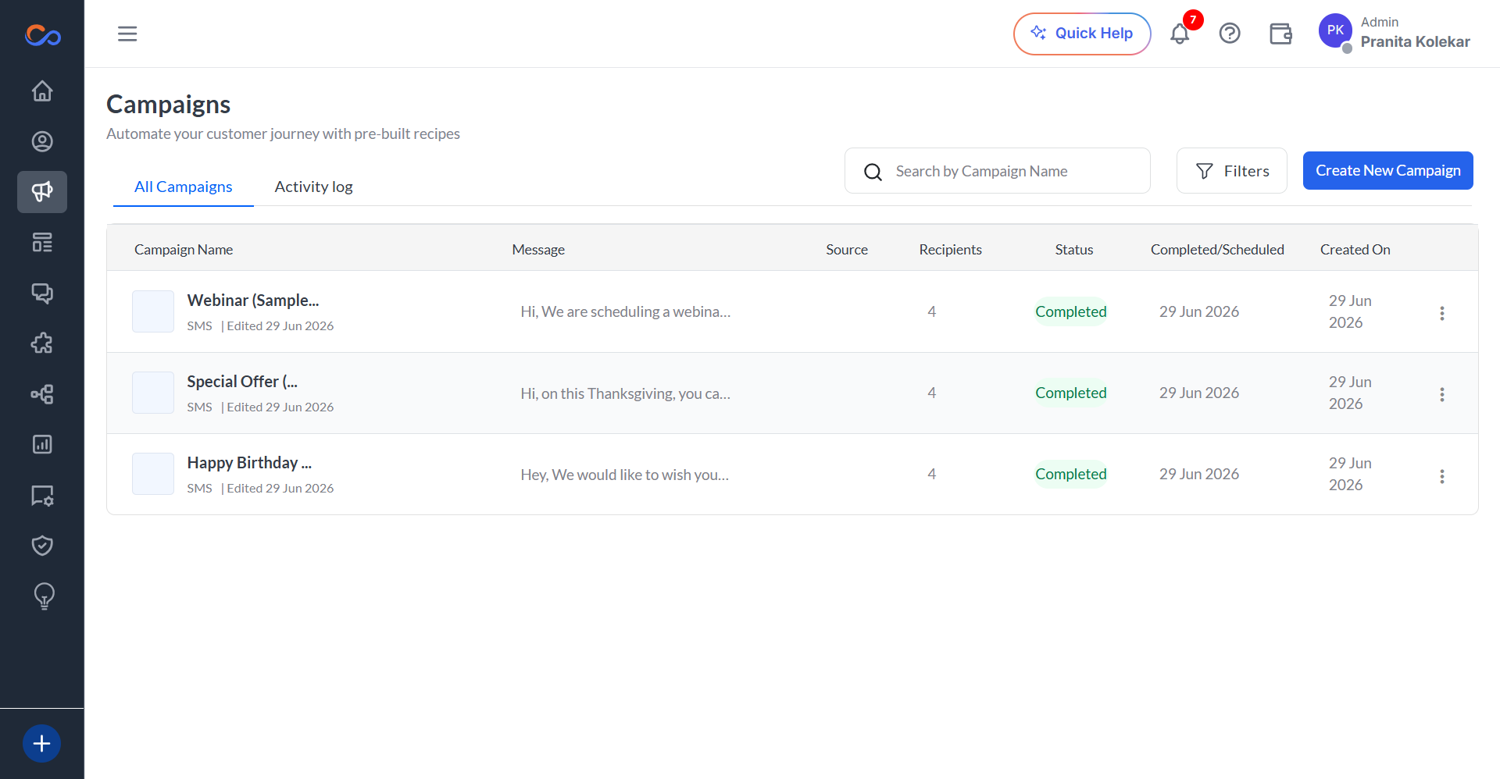Click the PK avatar circle

(x=1336, y=30)
